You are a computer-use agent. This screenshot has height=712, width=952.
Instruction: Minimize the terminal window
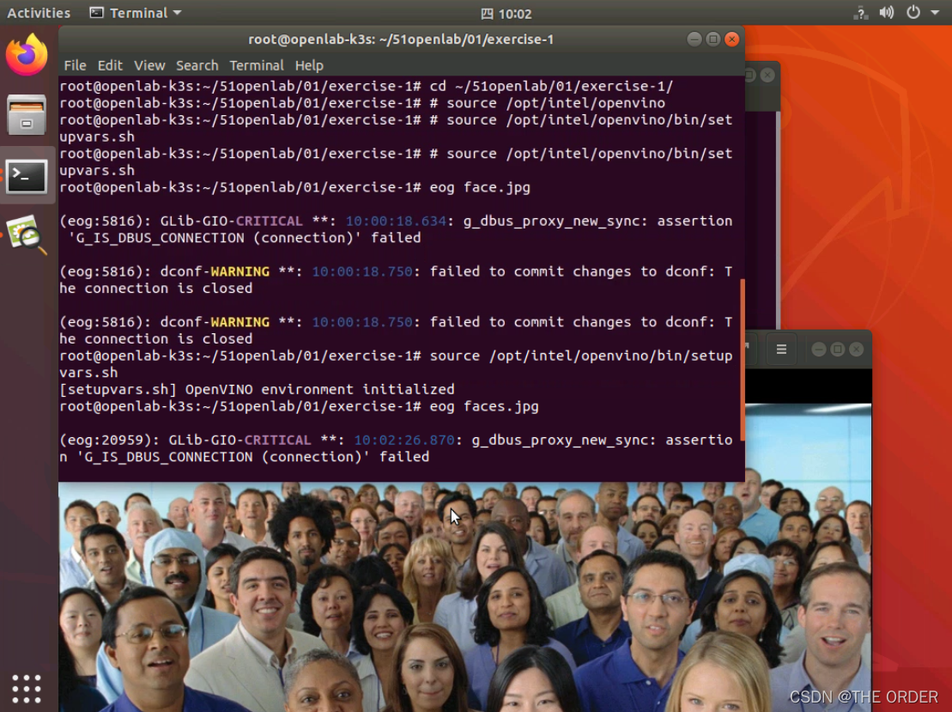click(694, 40)
